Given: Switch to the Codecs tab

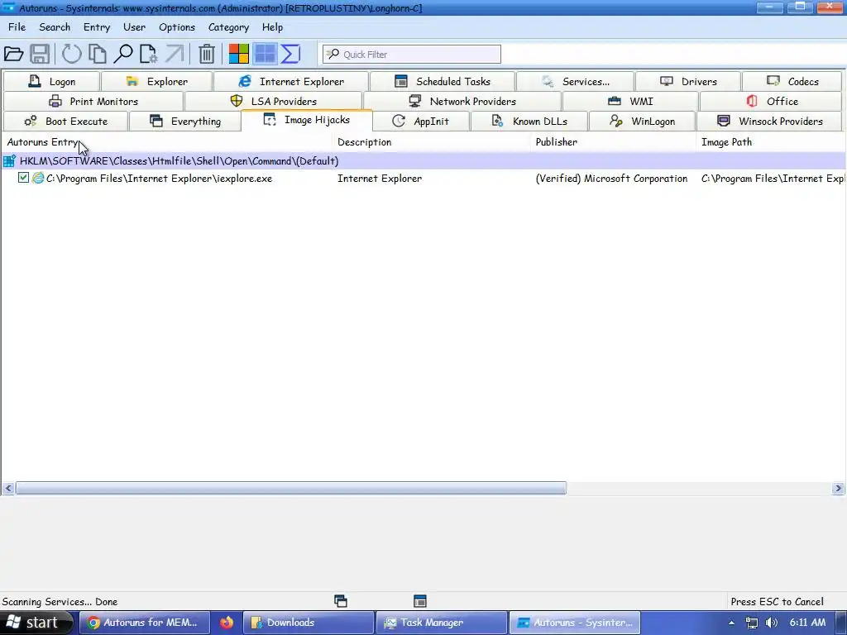Looking at the screenshot, I should pyautogui.click(x=792, y=81).
